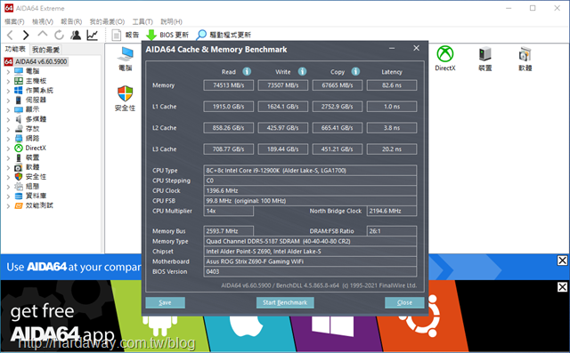570x353 pixels.
Task: Click the CPU Type field value
Action: [x=310, y=171]
